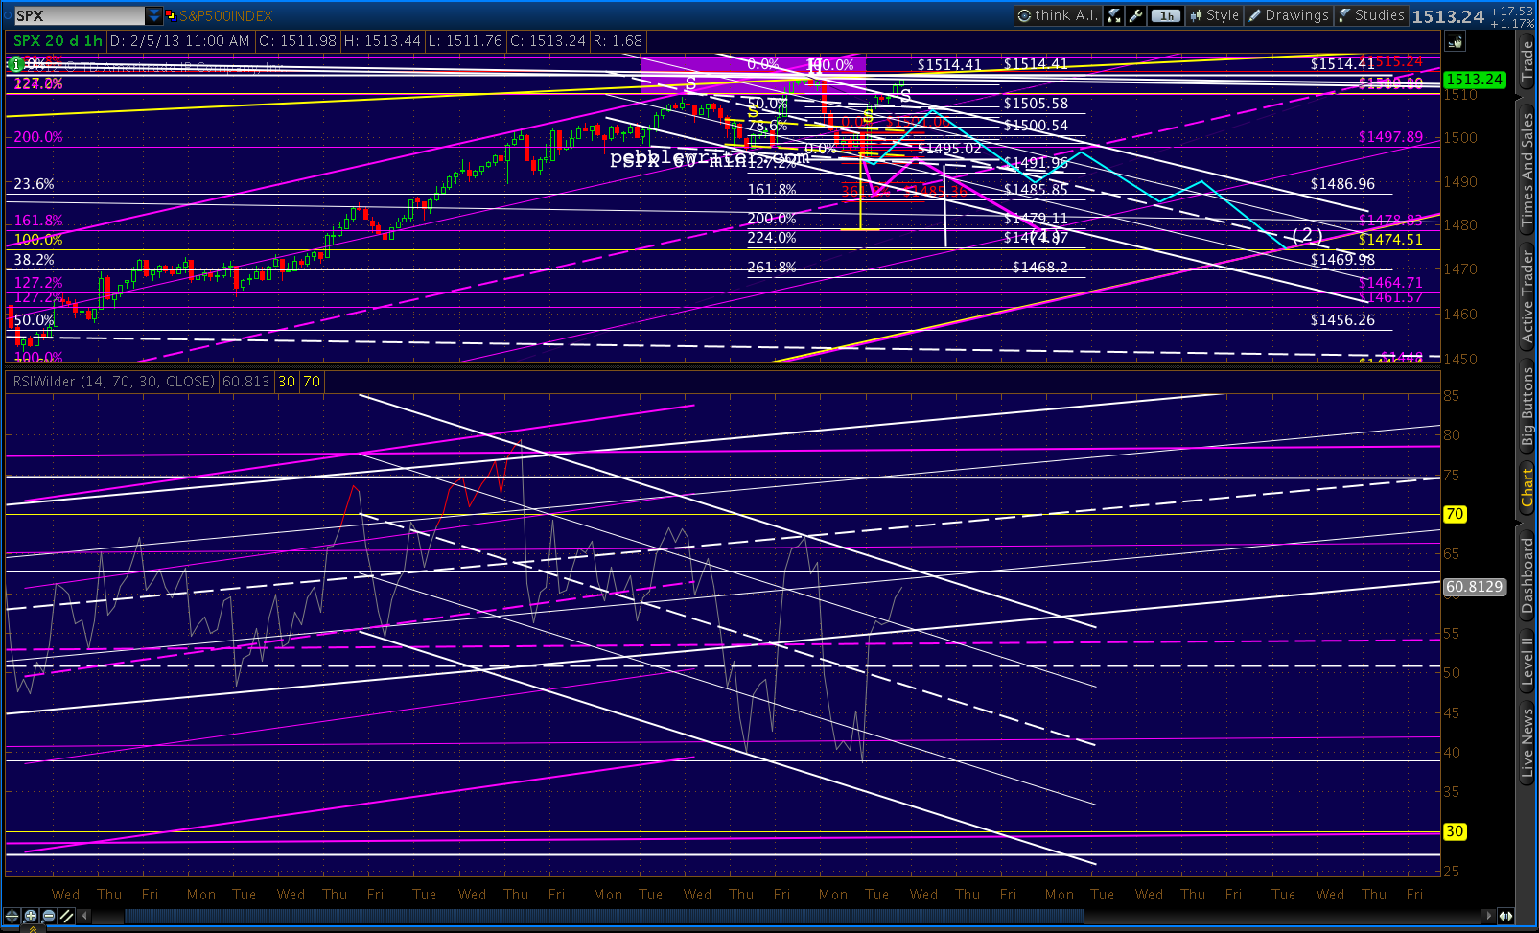Open the wrench chart settings icon
The height and width of the screenshot is (933, 1539).
[x=1137, y=15]
